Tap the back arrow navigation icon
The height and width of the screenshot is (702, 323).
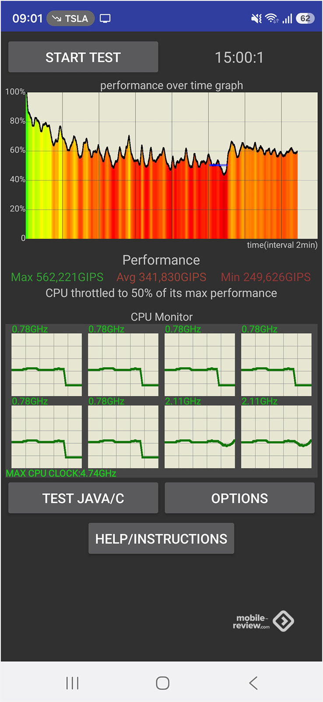click(x=253, y=683)
